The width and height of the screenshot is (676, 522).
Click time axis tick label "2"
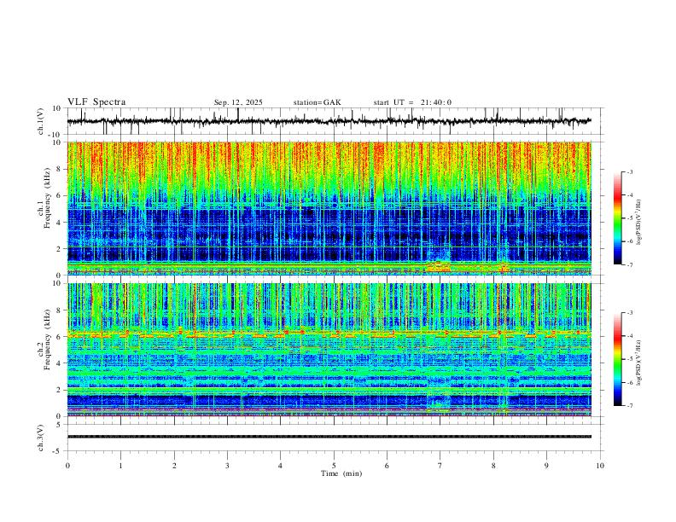[x=174, y=466]
